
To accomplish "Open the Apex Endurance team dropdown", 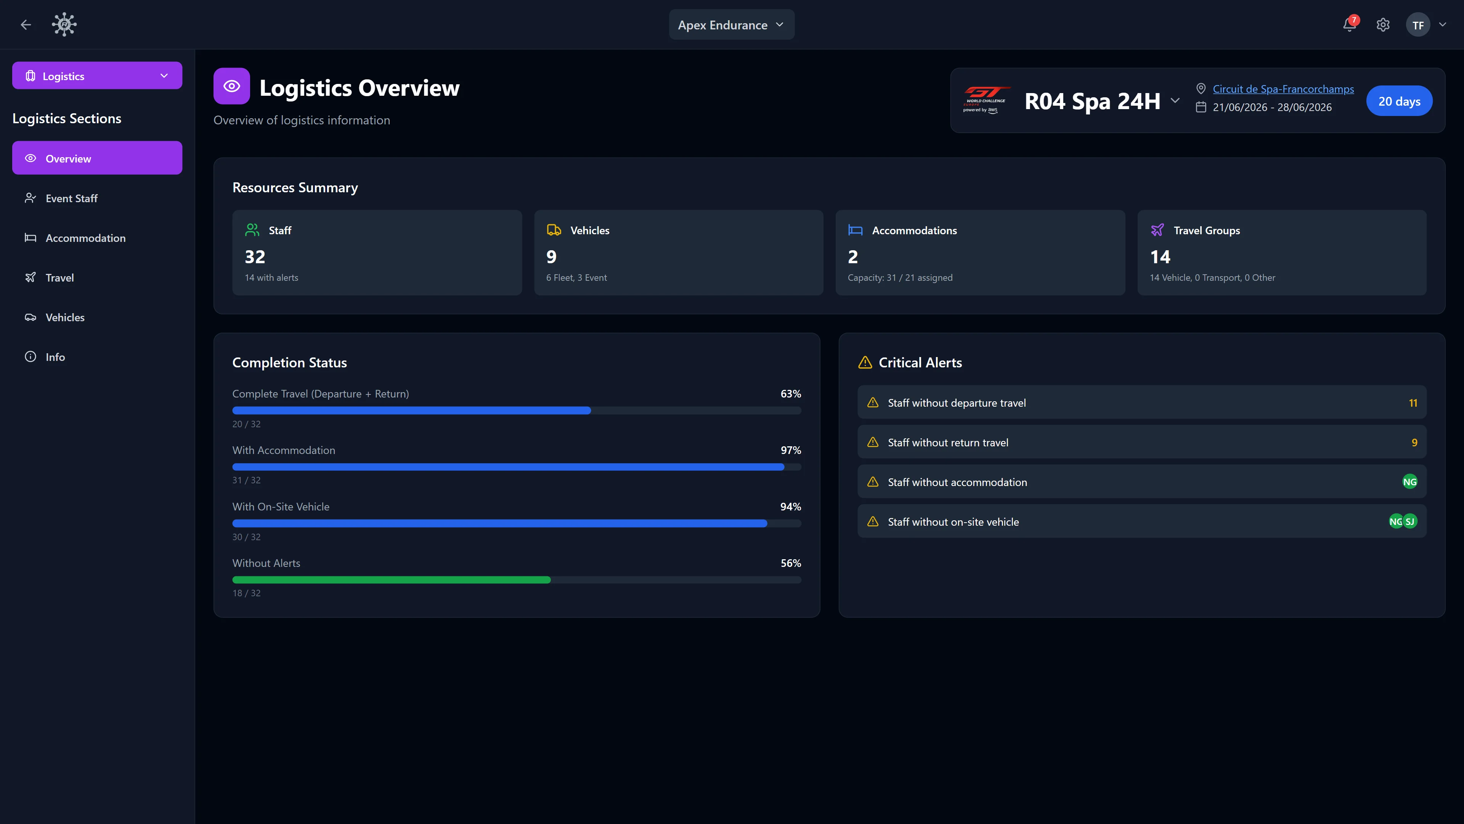I will pos(732,24).
